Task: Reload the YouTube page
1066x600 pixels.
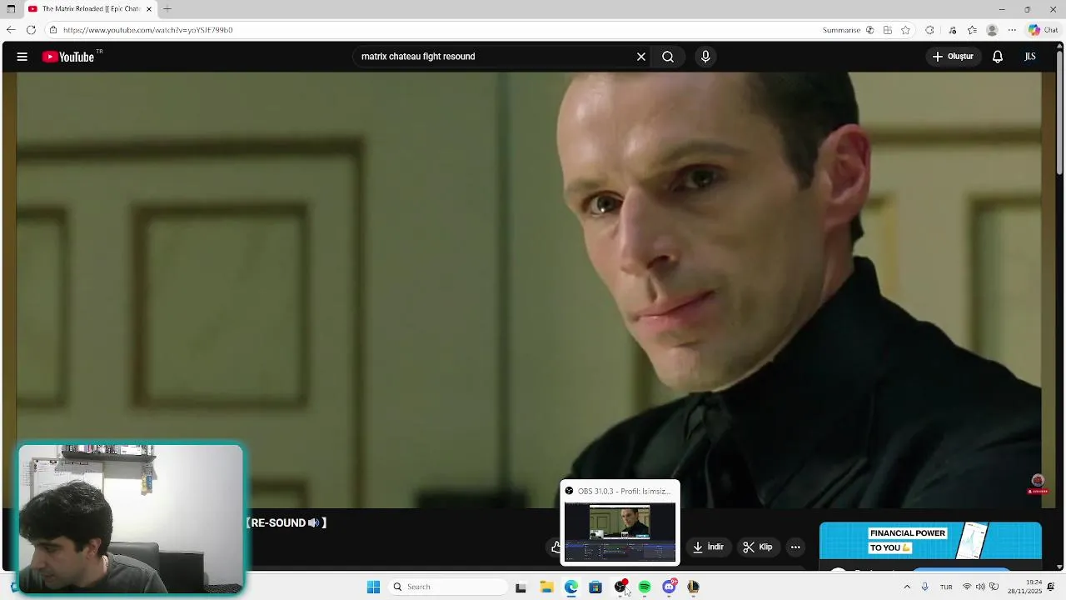Action: click(x=31, y=30)
